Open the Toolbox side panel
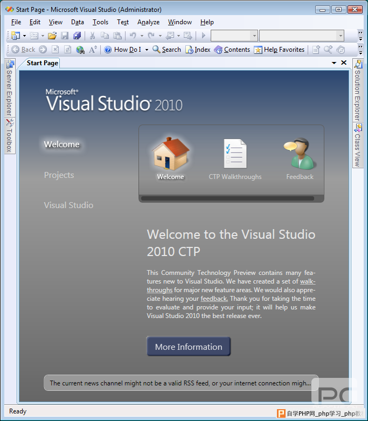The image size is (368, 421). 10,136
